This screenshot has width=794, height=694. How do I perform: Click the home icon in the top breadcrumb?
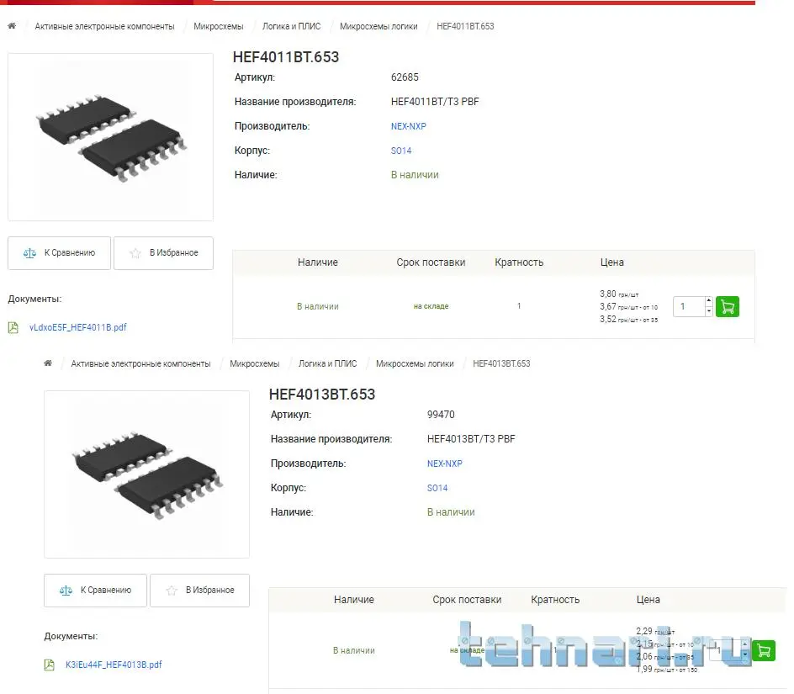point(12,26)
